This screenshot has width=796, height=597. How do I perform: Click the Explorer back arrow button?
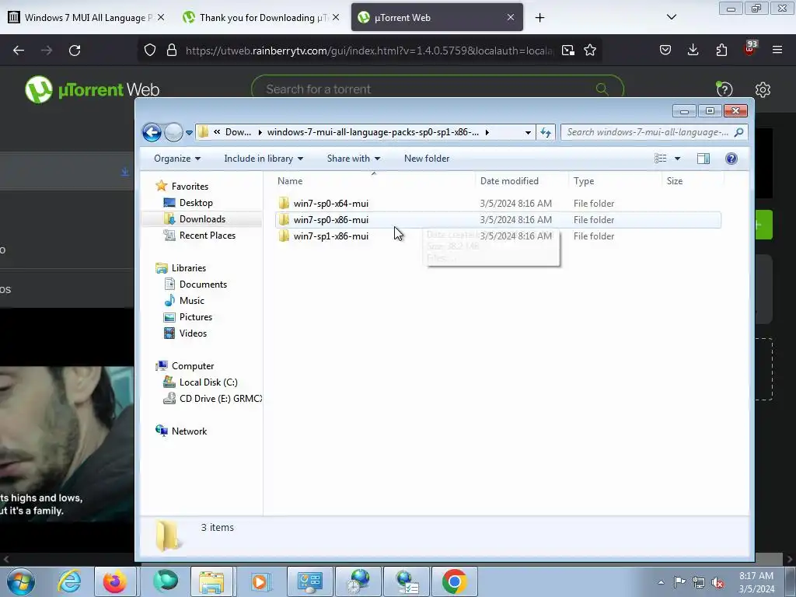(152, 132)
